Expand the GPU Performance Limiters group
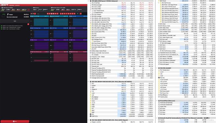 coord(159,51)
